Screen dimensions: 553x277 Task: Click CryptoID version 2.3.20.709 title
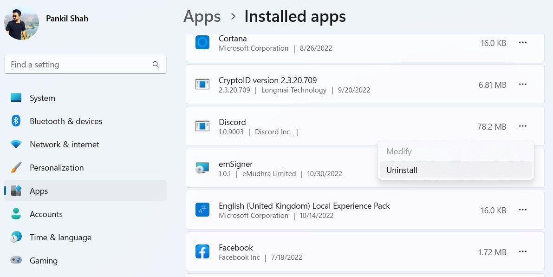(268, 80)
